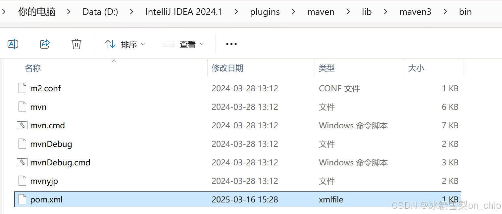Click the Windows command script icon beside mvn.cmd
This screenshot has width=502, height=214.
pyautogui.click(x=22, y=125)
